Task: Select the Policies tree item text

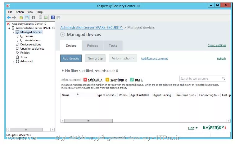Action: coord(25,53)
